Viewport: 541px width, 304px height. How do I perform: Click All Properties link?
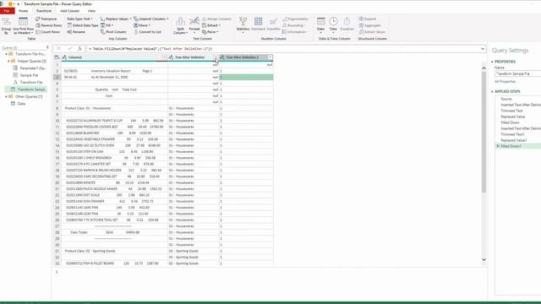coord(505,82)
